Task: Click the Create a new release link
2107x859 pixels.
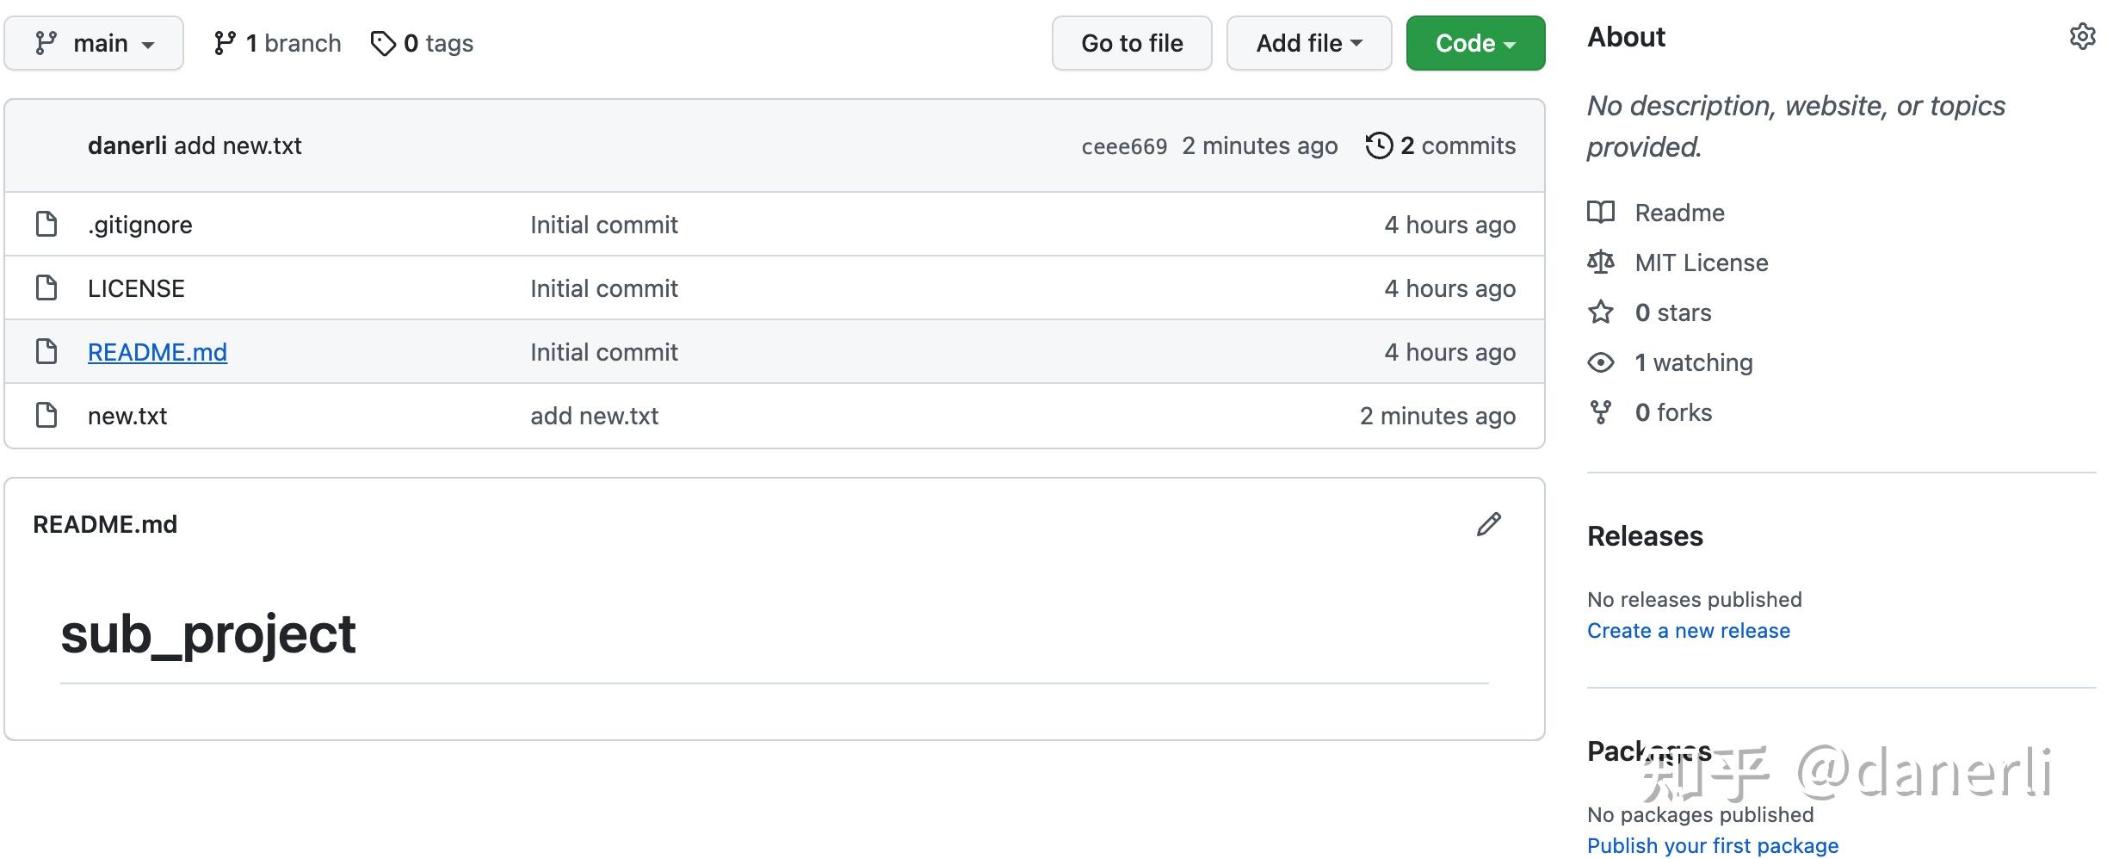Action: click(x=1689, y=630)
